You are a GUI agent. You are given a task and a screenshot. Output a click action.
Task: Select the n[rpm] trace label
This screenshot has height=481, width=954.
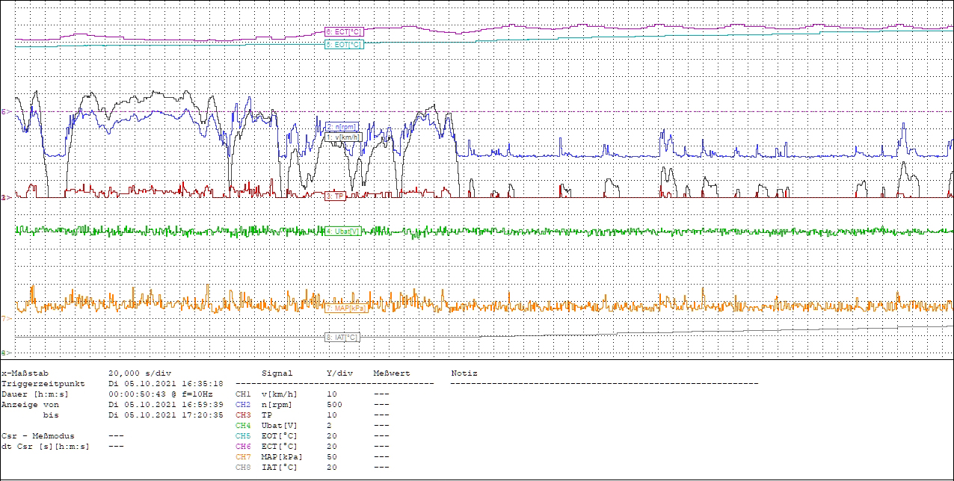[342, 127]
